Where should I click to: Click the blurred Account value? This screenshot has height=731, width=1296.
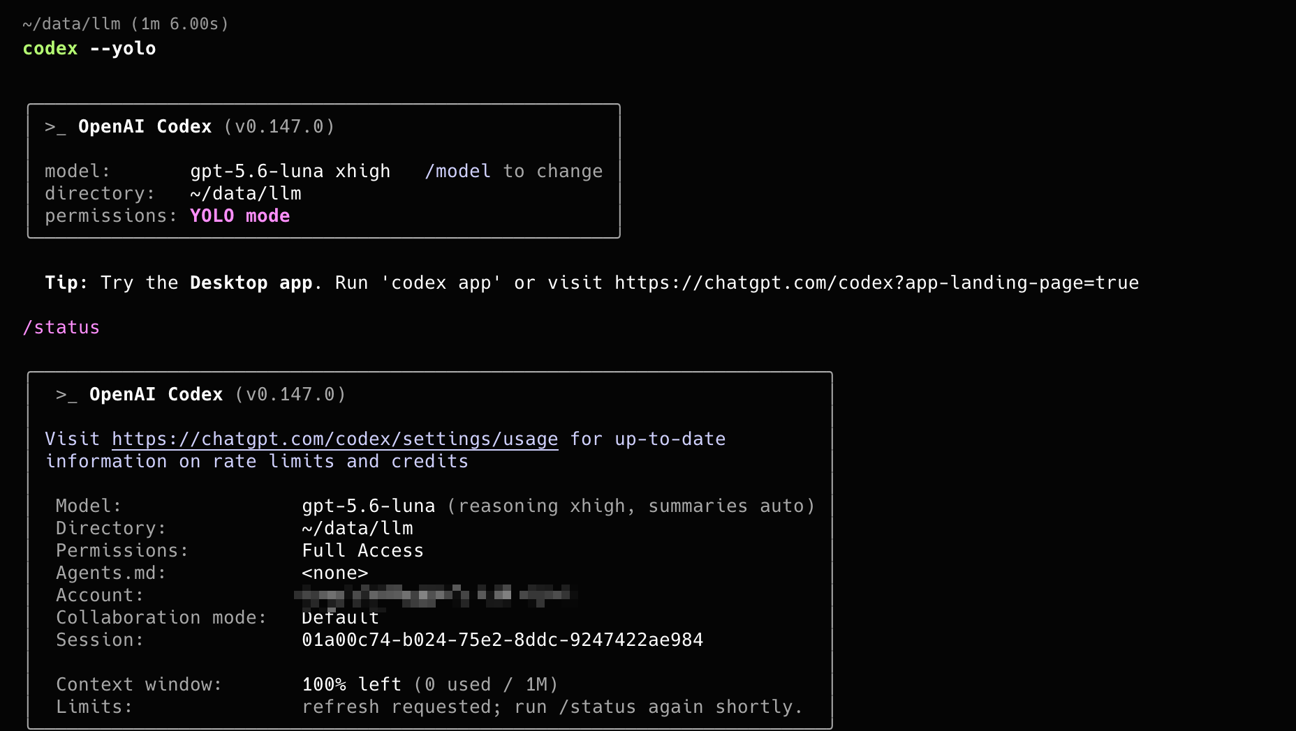click(x=436, y=595)
